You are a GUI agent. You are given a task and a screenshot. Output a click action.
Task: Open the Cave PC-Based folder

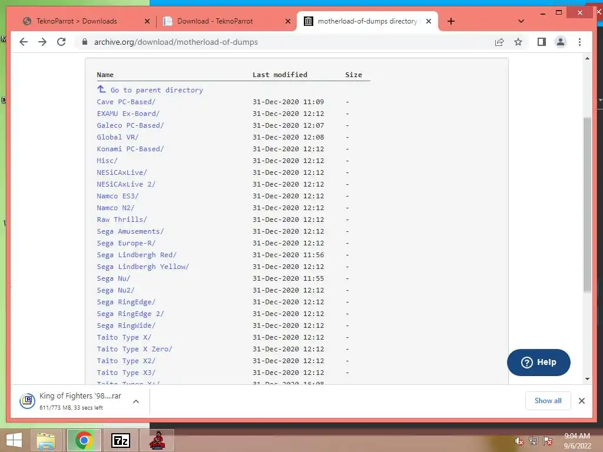(x=126, y=102)
